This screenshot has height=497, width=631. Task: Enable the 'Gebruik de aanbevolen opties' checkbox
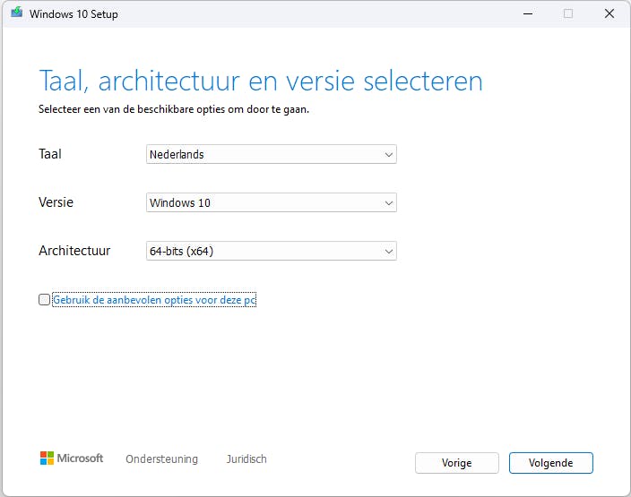[45, 300]
